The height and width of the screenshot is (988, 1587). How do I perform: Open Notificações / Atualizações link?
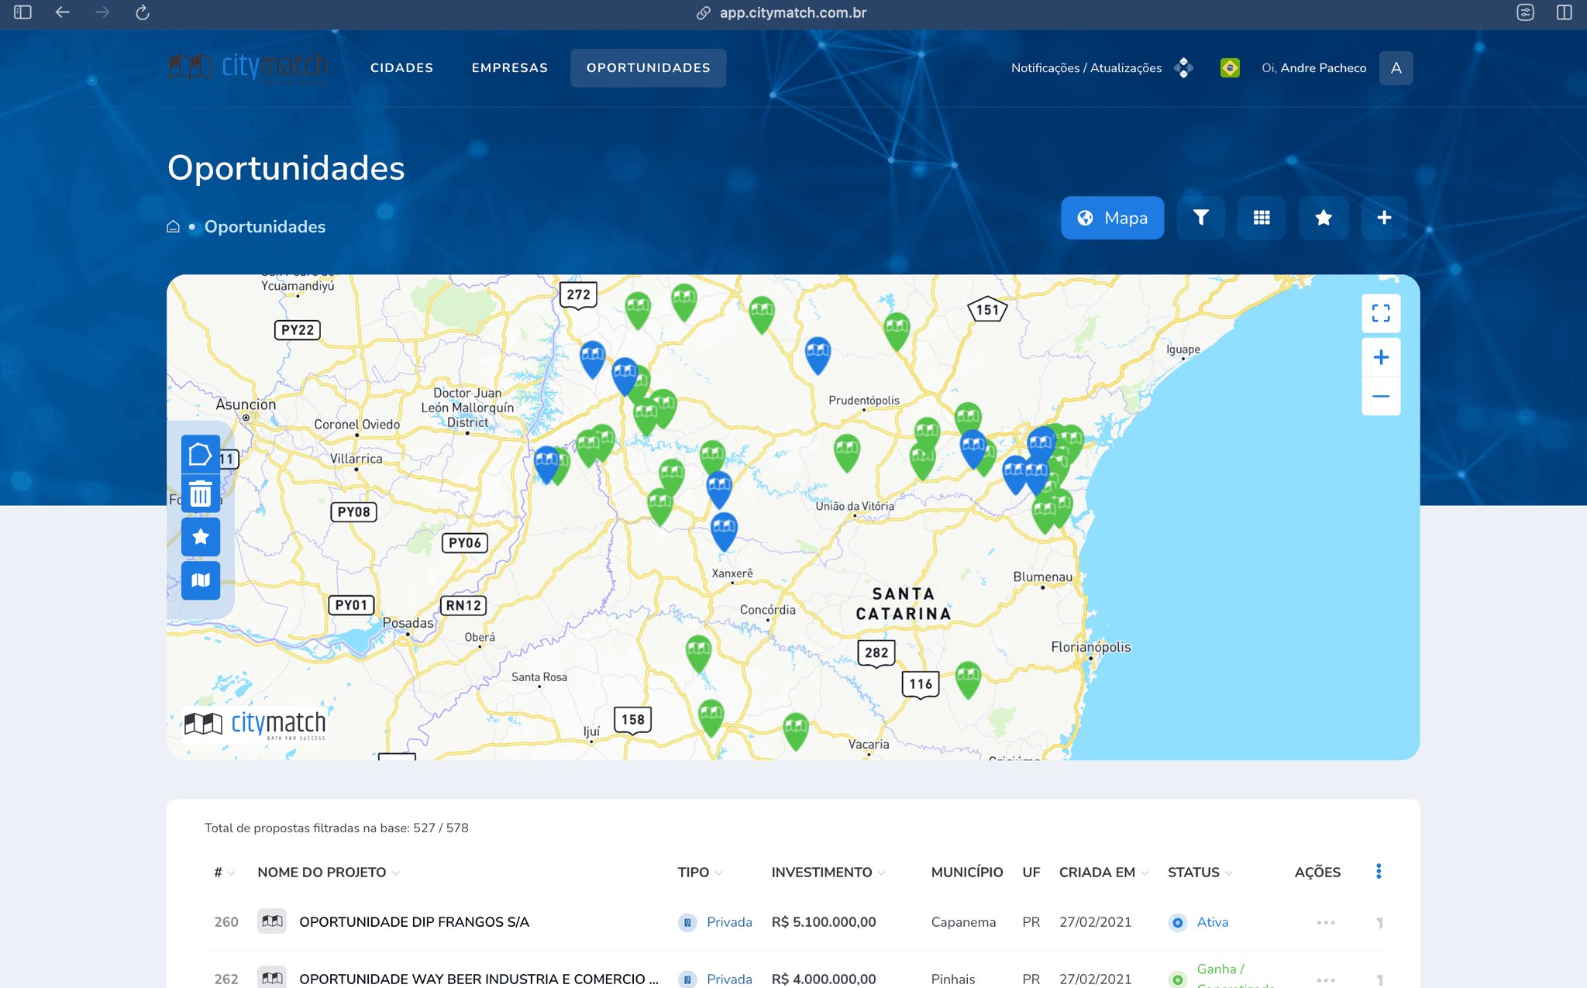point(1086,68)
